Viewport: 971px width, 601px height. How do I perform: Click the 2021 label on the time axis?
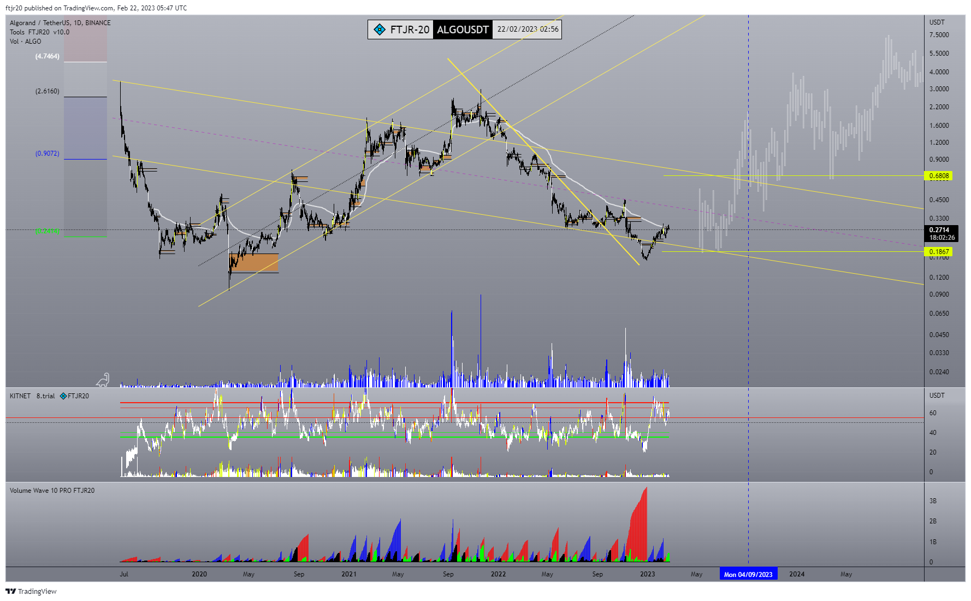pyautogui.click(x=348, y=574)
